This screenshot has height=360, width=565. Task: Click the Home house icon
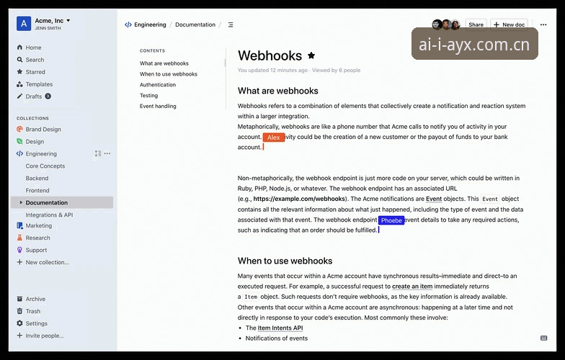click(x=19, y=48)
